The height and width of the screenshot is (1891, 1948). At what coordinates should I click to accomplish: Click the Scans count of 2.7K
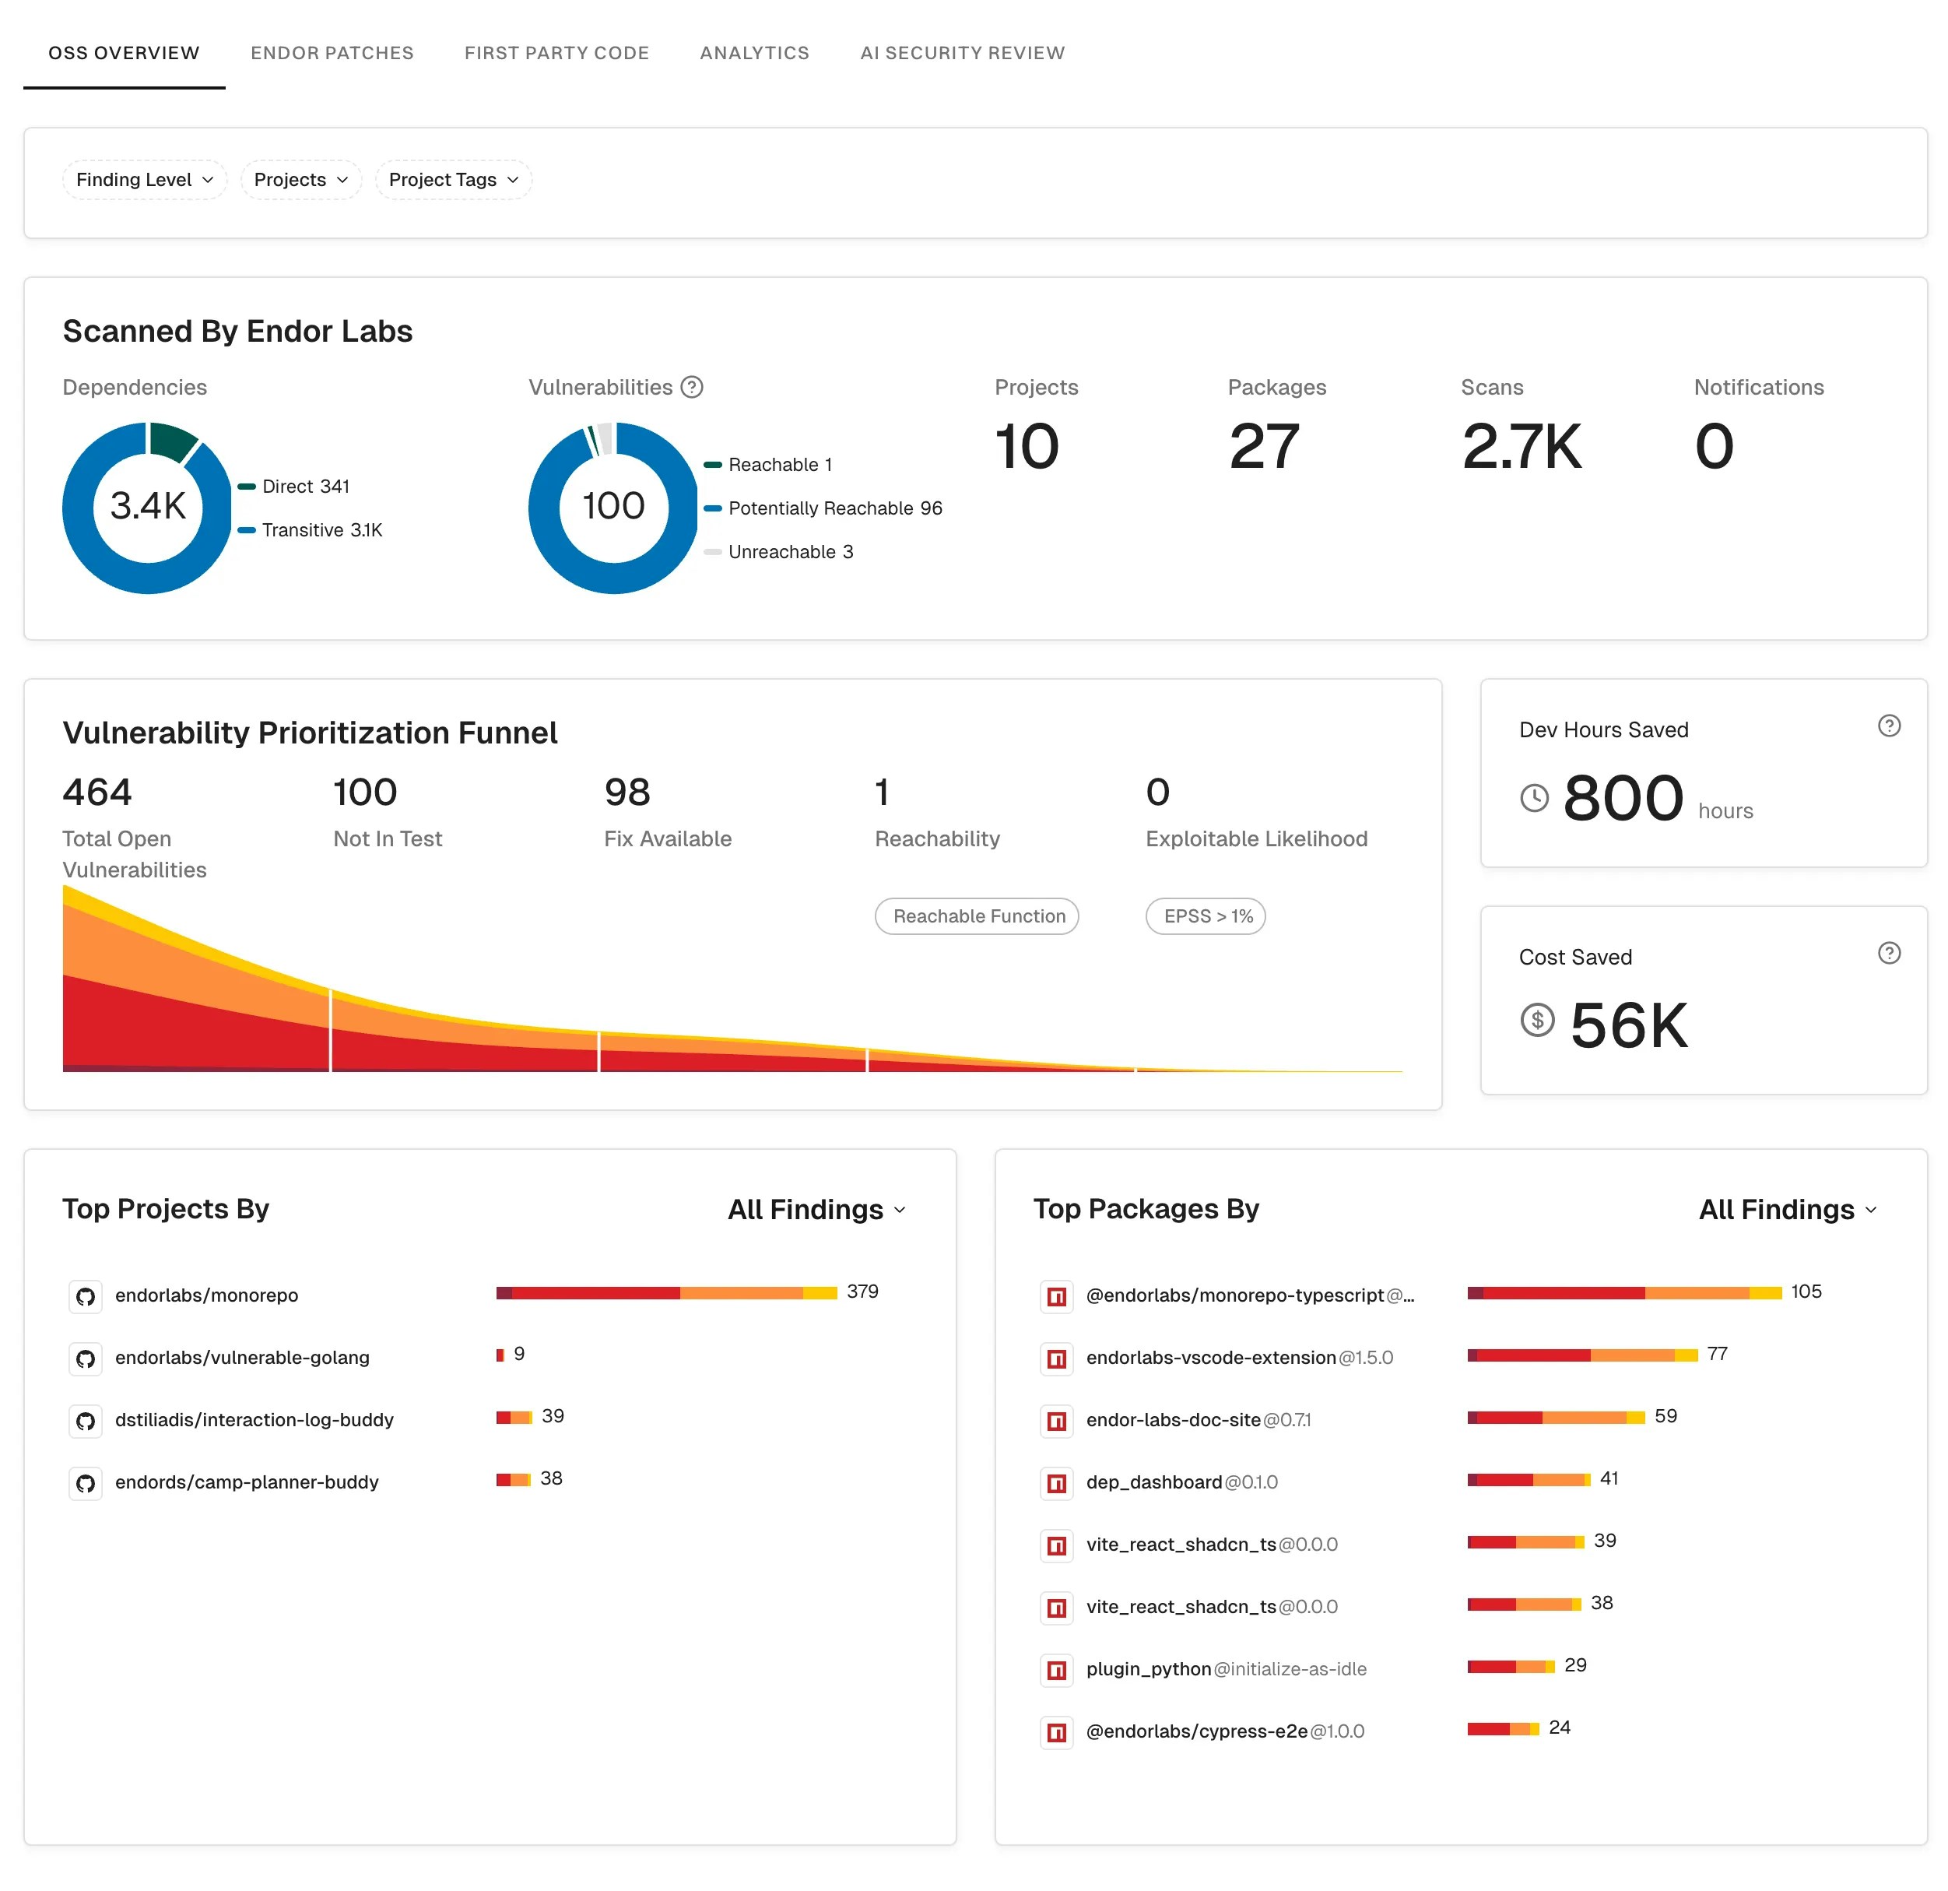(1522, 445)
